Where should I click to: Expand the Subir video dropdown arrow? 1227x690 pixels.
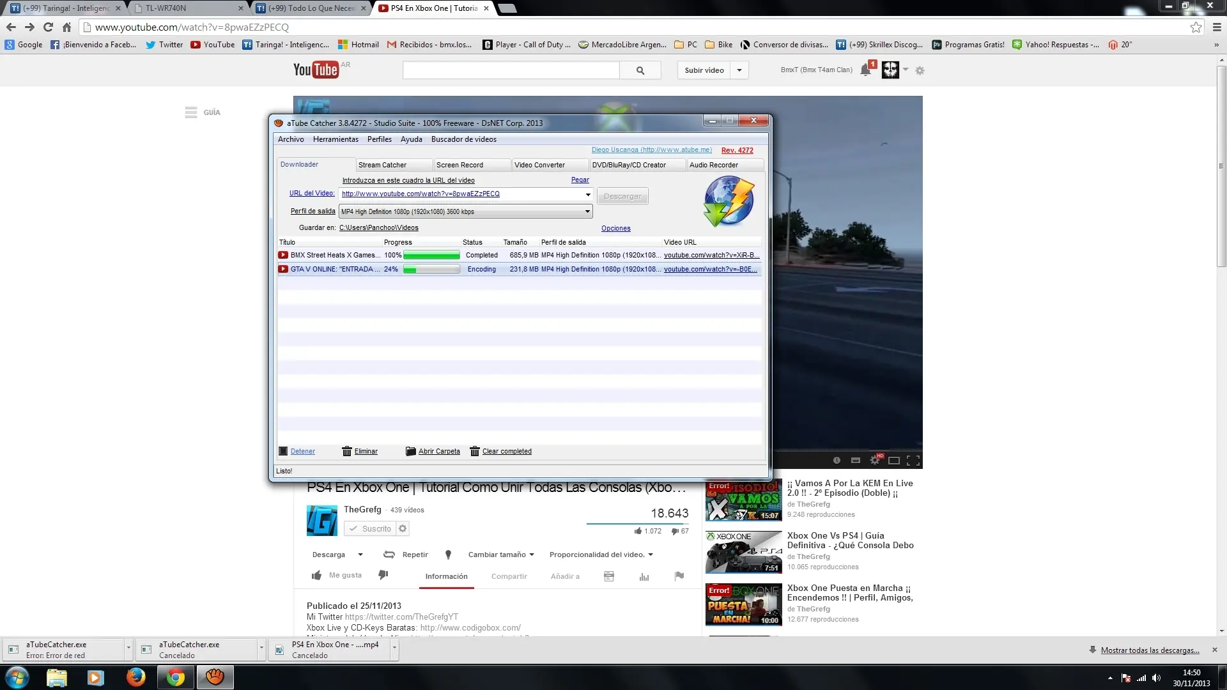coord(739,70)
